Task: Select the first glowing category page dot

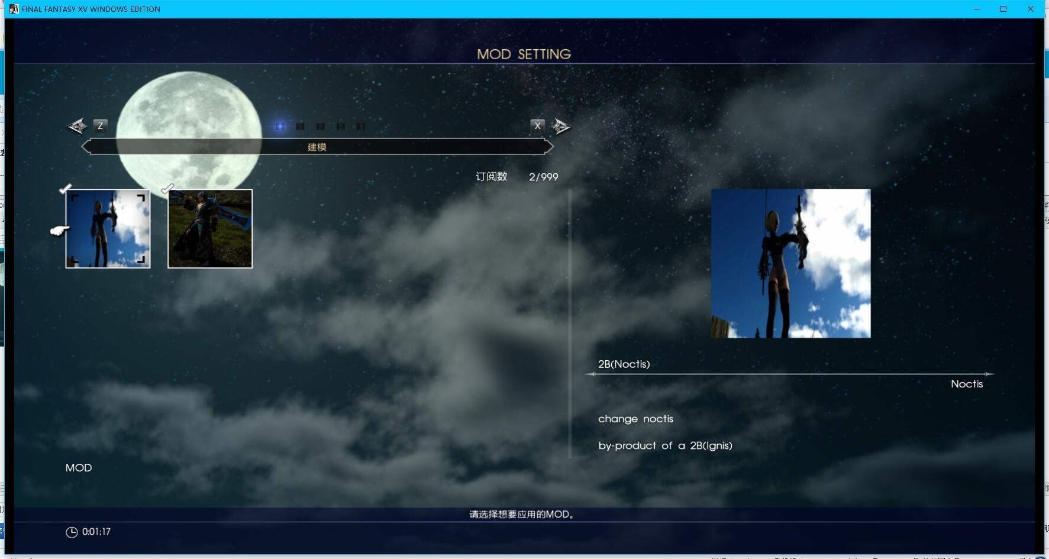Action: [x=280, y=126]
